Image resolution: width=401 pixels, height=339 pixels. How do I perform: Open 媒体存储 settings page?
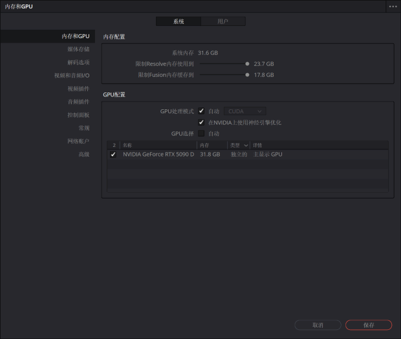[x=78, y=49]
